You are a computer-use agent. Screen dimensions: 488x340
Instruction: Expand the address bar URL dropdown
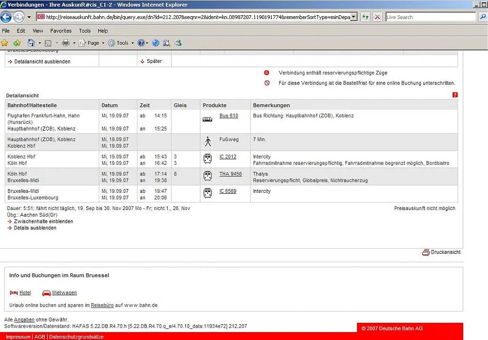click(x=353, y=17)
